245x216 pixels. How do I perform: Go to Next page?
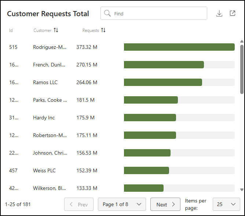click(165, 204)
